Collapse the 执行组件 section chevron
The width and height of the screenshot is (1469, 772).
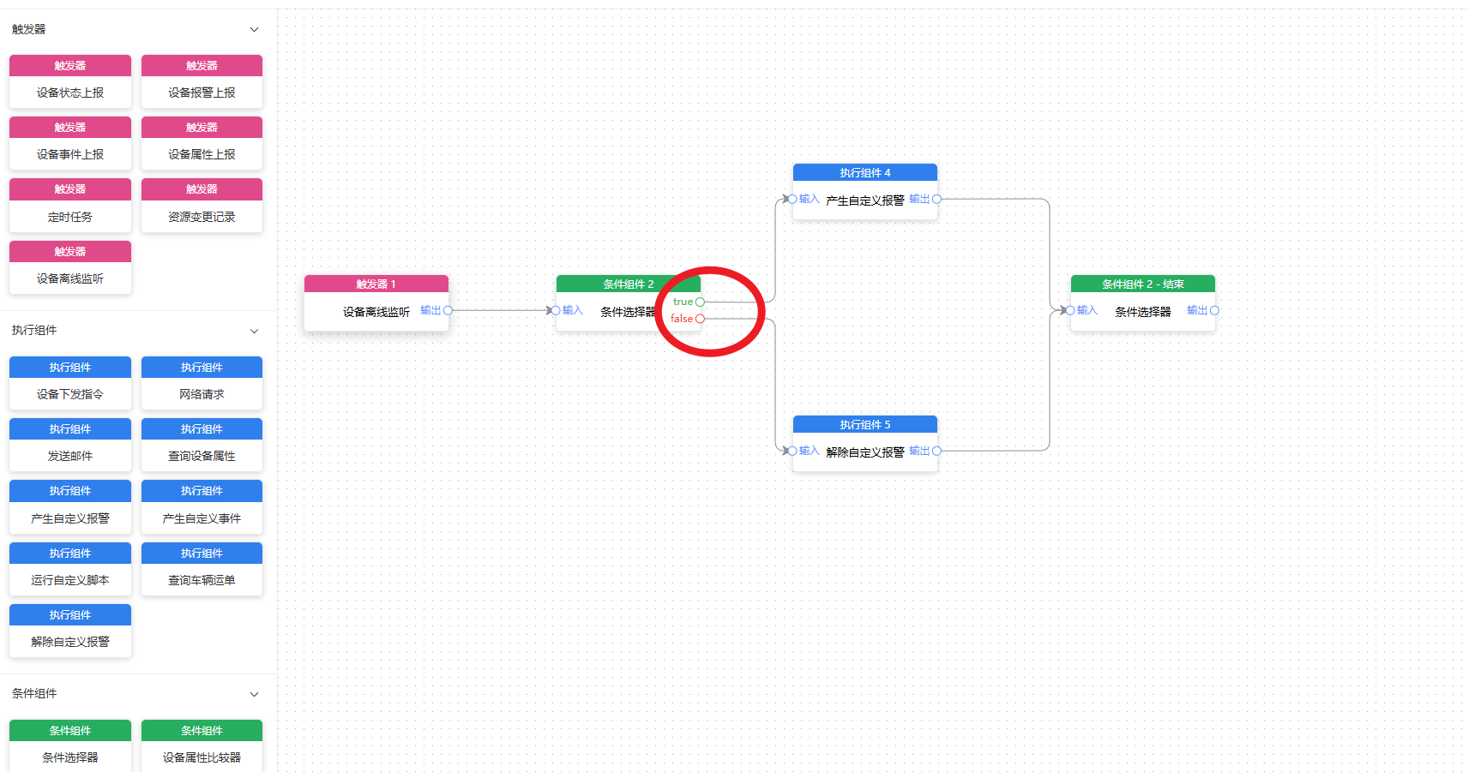click(254, 331)
